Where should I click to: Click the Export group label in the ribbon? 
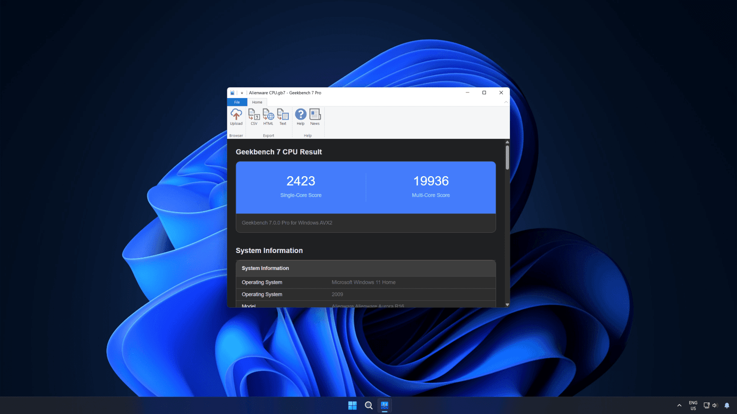tap(269, 136)
